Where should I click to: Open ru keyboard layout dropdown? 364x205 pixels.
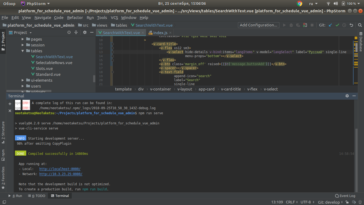pyautogui.click(x=313, y=3)
